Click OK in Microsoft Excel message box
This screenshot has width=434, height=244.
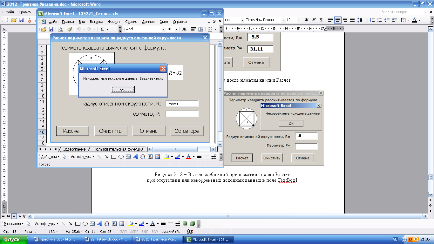pyautogui.click(x=123, y=89)
